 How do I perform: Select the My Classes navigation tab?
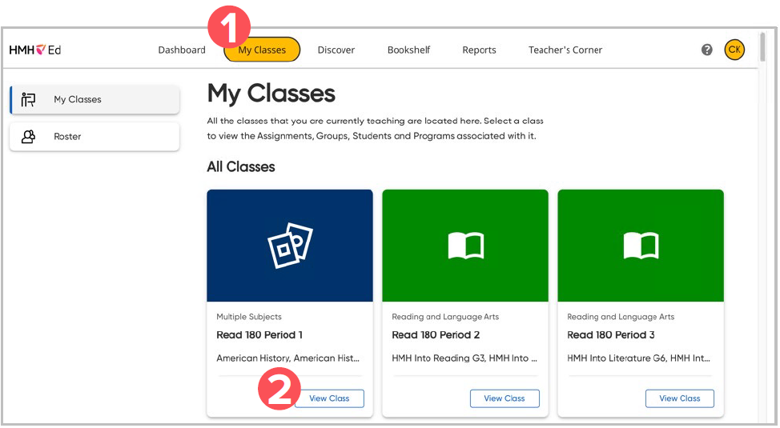tap(262, 50)
